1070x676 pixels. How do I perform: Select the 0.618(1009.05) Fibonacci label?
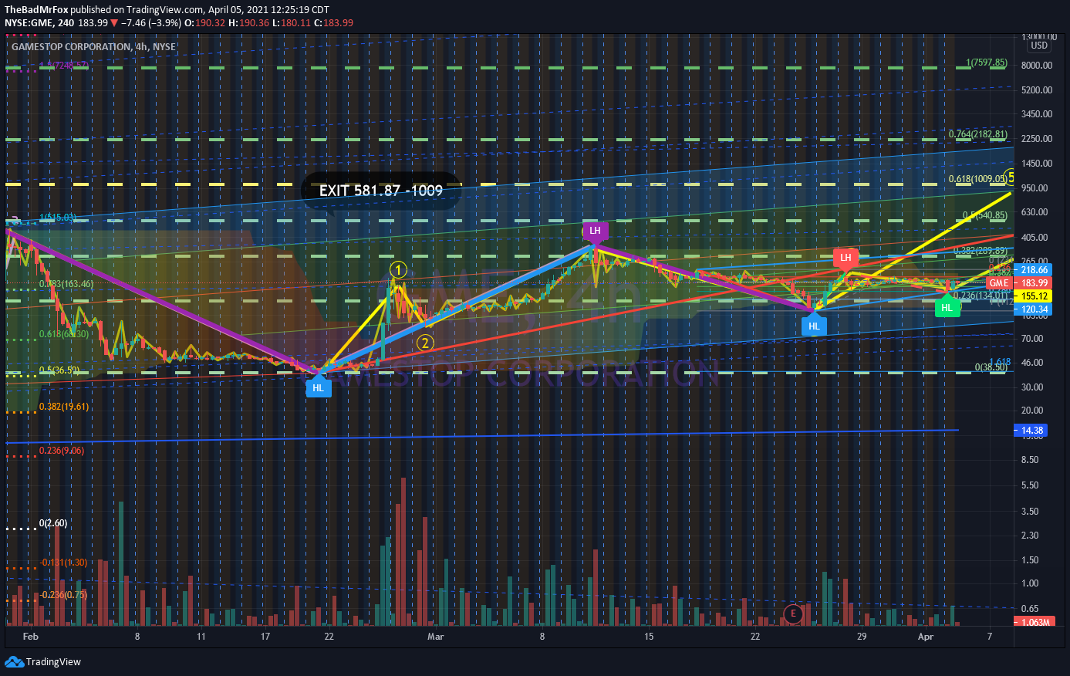(977, 179)
